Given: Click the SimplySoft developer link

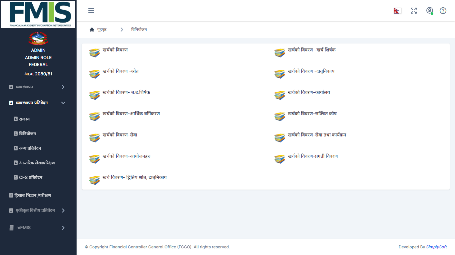Looking at the screenshot, I should [436, 247].
